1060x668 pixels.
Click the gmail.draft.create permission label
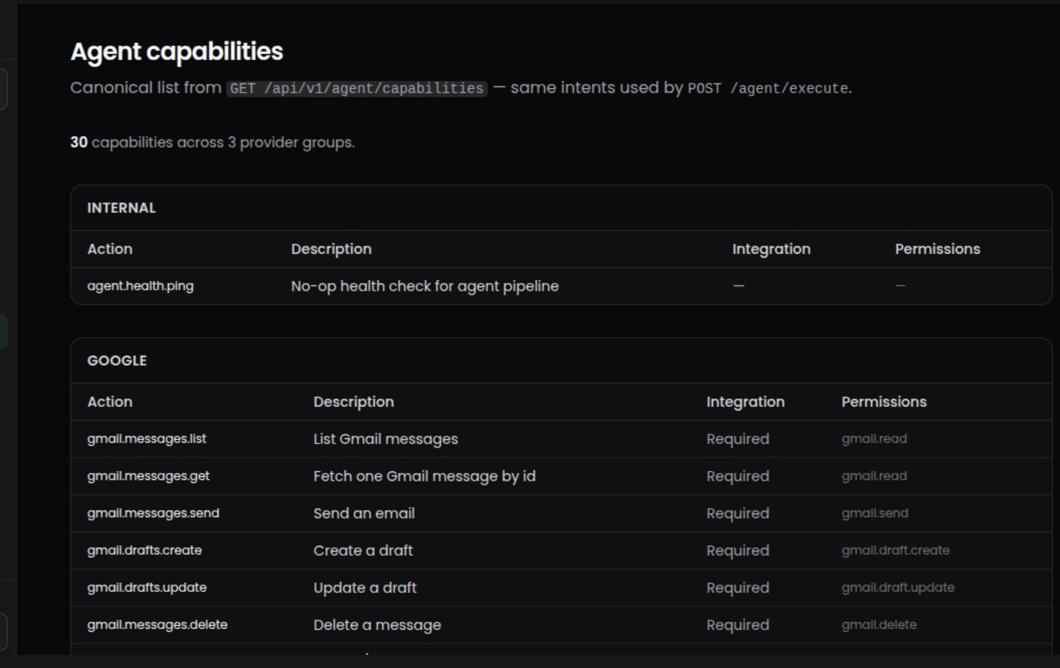895,550
